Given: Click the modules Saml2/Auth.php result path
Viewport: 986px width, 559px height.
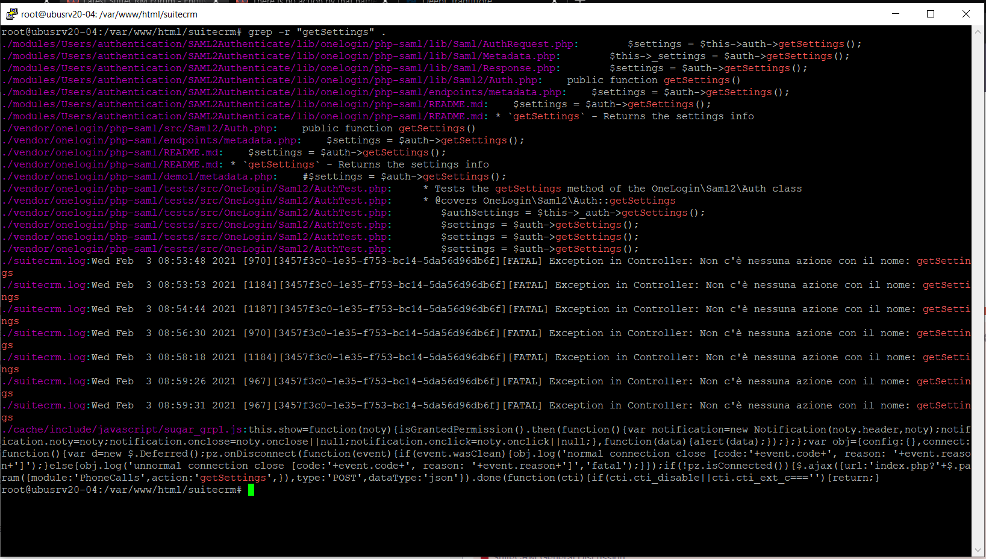Looking at the screenshot, I should (x=269, y=80).
